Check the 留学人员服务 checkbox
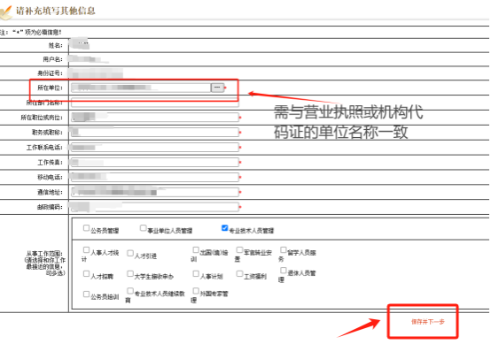 (x=283, y=249)
